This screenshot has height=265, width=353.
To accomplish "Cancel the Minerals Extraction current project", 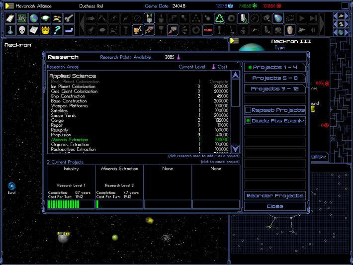I will tap(119, 182).
